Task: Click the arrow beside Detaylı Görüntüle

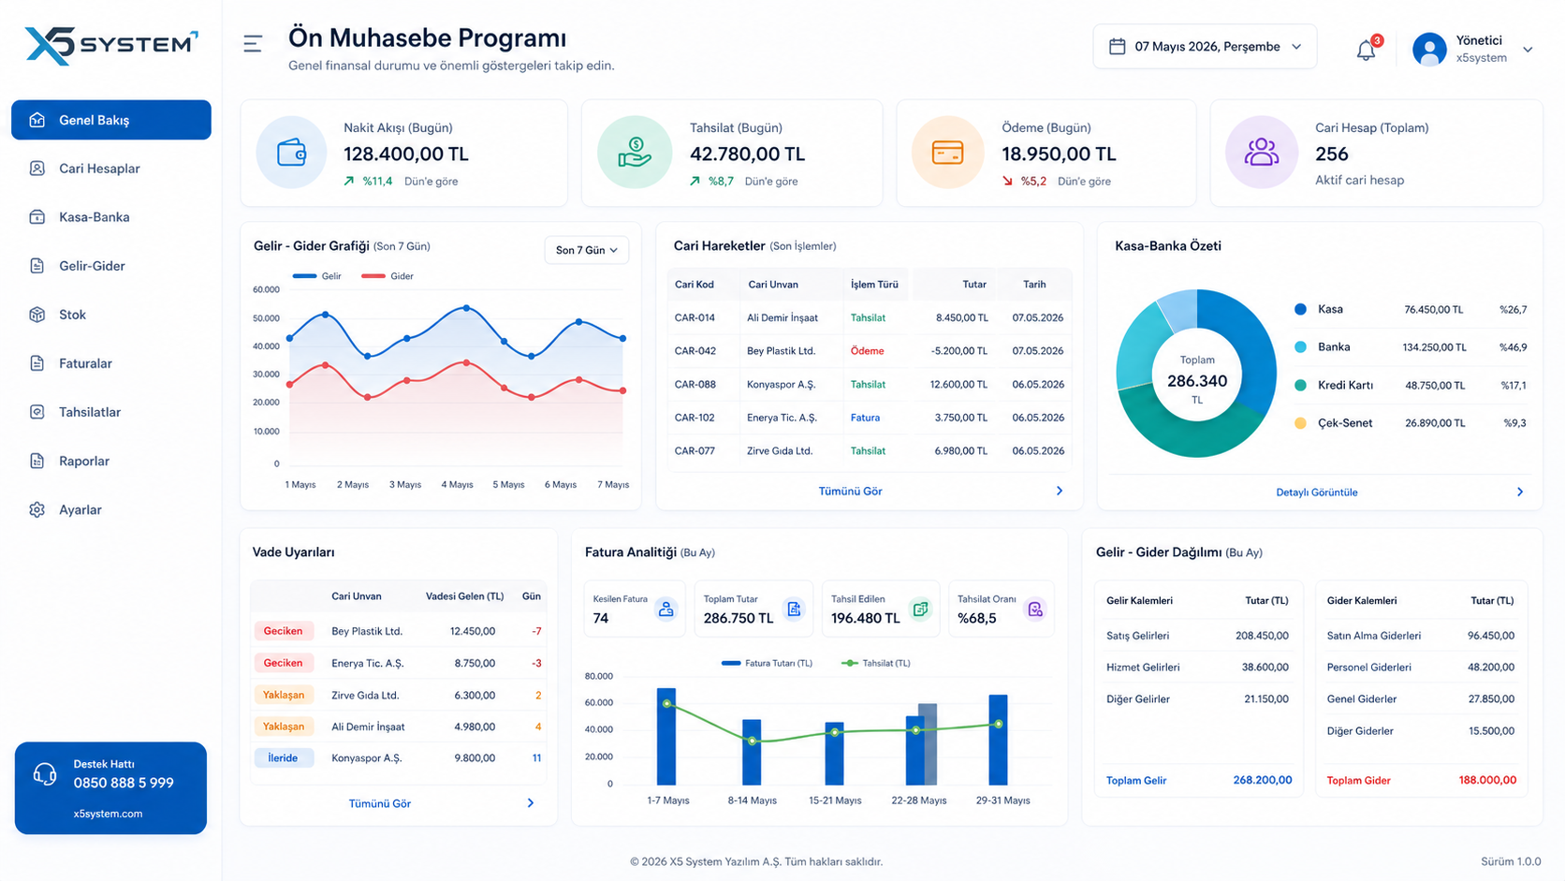Action: point(1520,492)
